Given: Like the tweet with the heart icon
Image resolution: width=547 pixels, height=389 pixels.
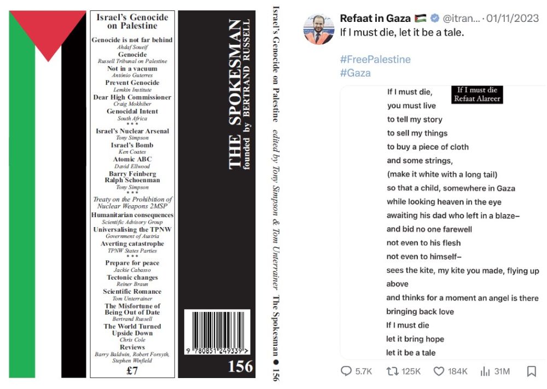Looking at the screenshot, I should (439, 371).
